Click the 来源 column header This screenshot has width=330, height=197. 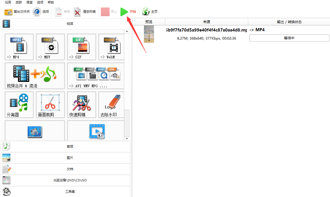(206, 22)
